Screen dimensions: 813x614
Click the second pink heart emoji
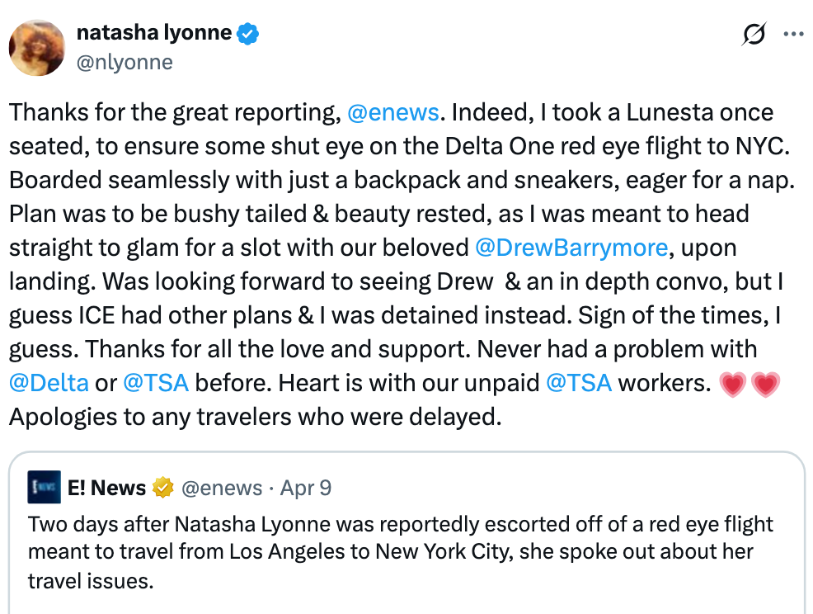(x=765, y=385)
